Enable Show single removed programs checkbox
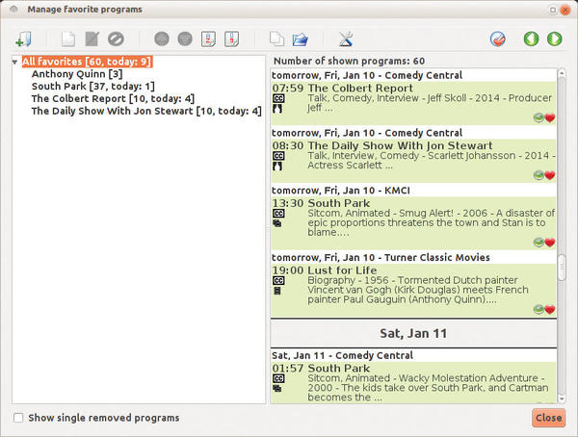The width and height of the screenshot is (578, 437). (19, 418)
